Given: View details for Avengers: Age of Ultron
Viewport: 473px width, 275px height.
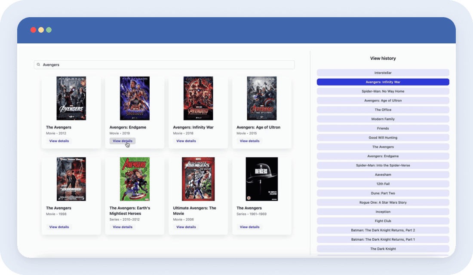Looking at the screenshot, I should click(249, 141).
